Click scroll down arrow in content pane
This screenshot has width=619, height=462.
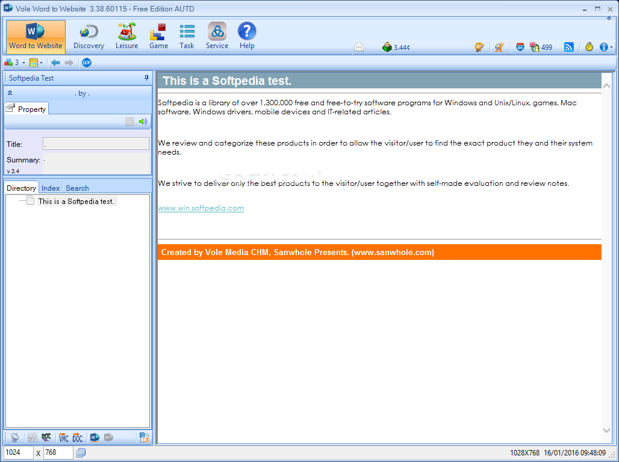click(x=607, y=431)
